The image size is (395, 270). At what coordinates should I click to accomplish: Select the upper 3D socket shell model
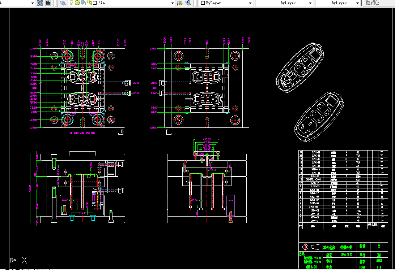point(300,67)
